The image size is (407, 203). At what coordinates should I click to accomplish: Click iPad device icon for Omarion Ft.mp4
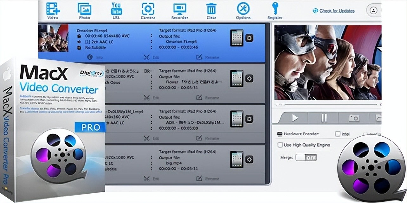pyautogui.click(x=237, y=38)
